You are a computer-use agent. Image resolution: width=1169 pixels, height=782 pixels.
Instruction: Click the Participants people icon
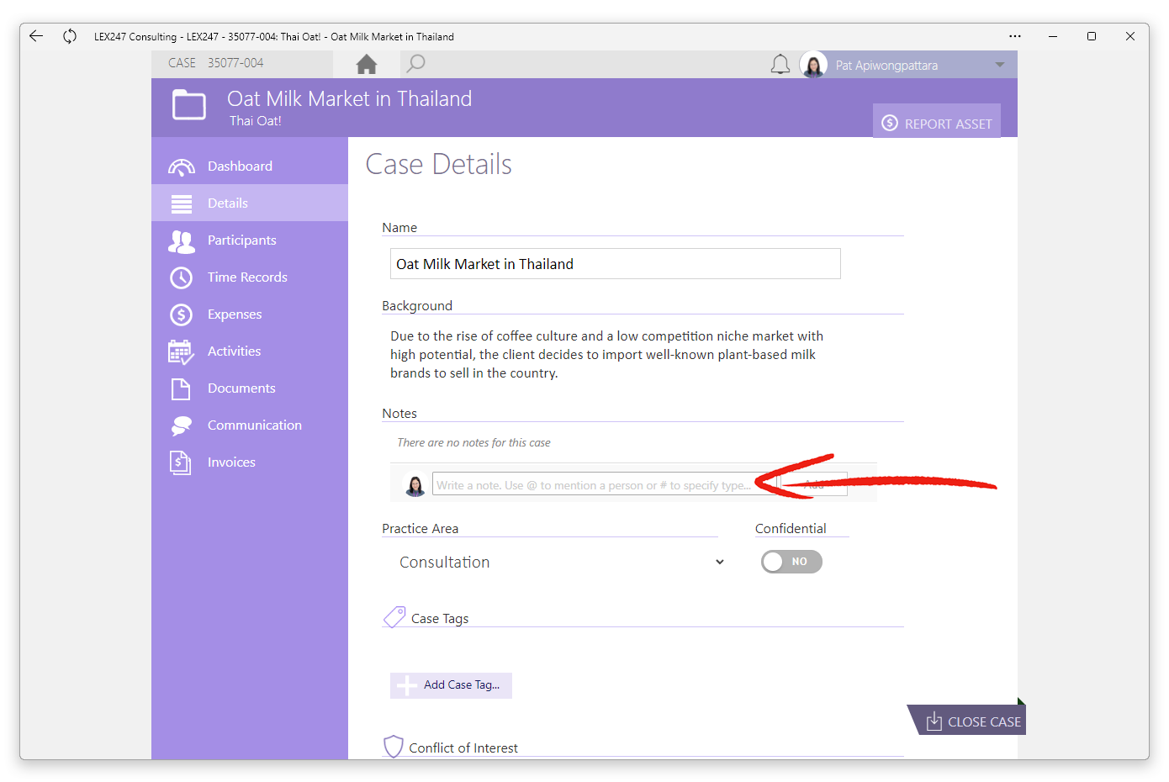click(182, 241)
